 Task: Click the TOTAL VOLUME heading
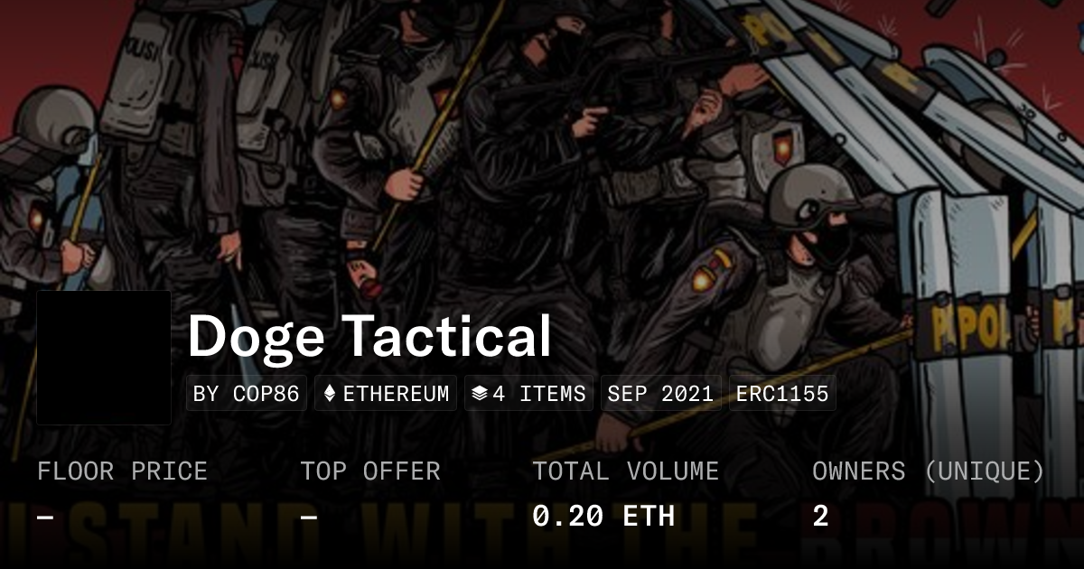(x=625, y=471)
